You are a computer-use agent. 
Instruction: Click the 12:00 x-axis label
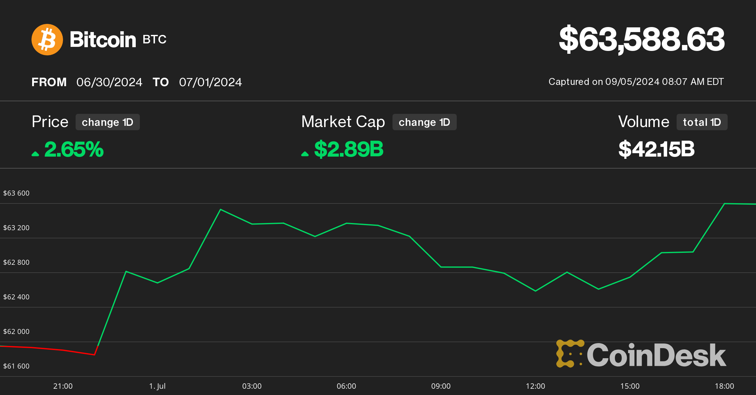(x=535, y=386)
